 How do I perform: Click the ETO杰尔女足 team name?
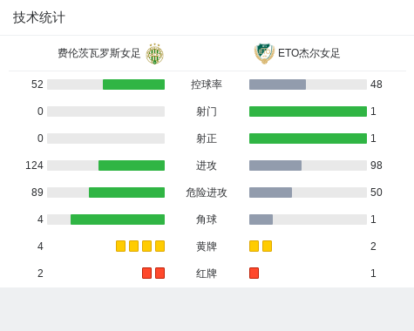(309, 53)
